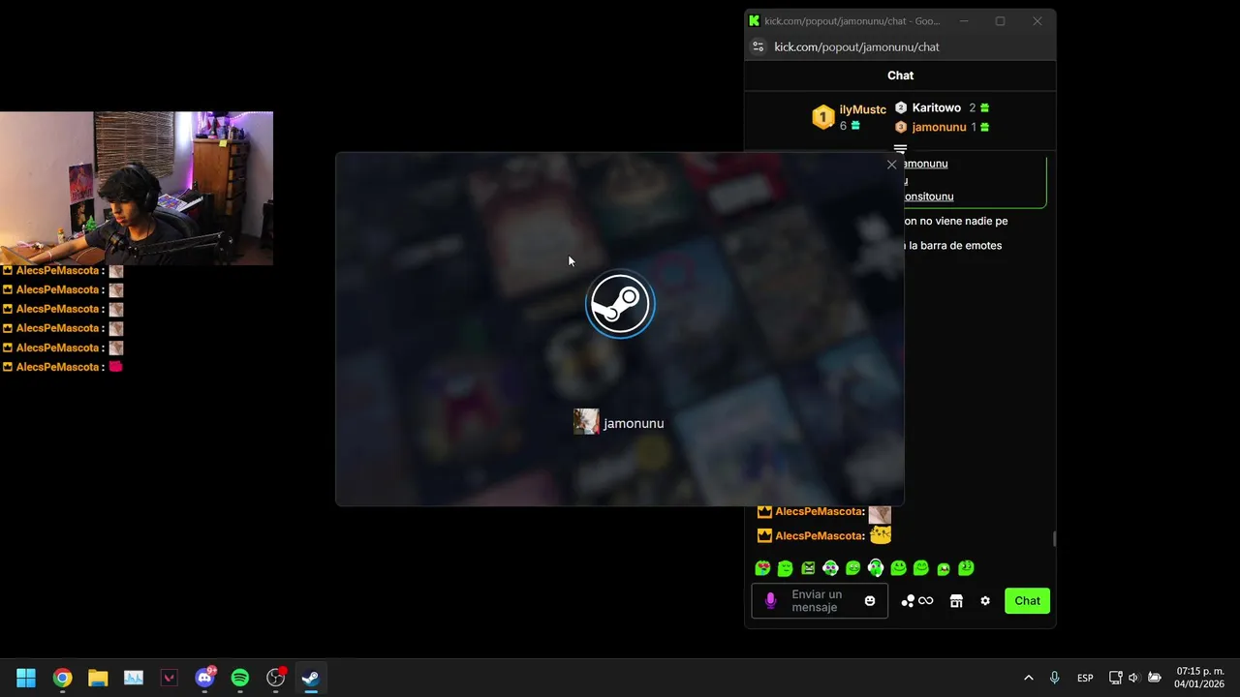Insert the fifth smirking green emote
The height and width of the screenshot is (697, 1240).
[x=853, y=568]
